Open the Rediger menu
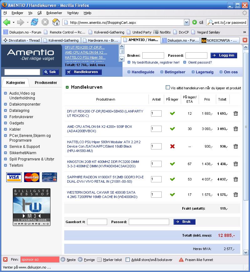 17,13
